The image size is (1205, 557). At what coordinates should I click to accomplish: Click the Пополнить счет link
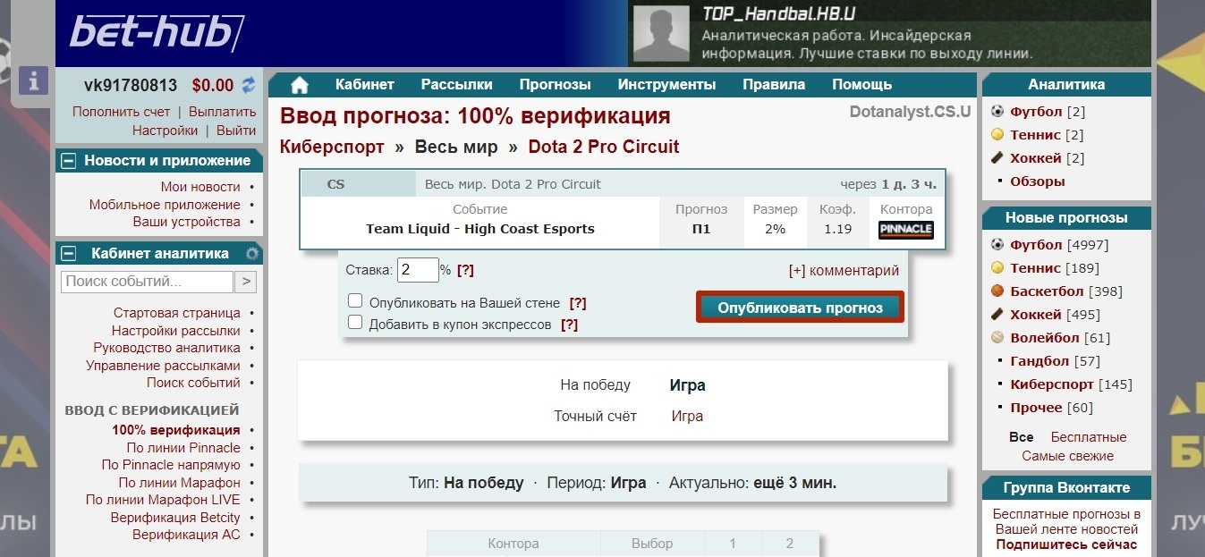(x=121, y=113)
